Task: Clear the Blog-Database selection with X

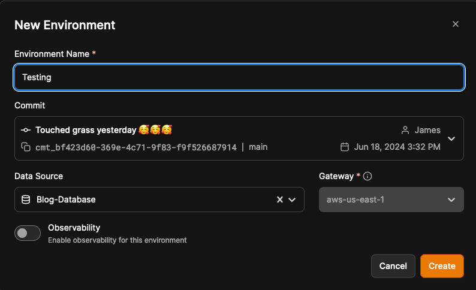Action: point(279,200)
